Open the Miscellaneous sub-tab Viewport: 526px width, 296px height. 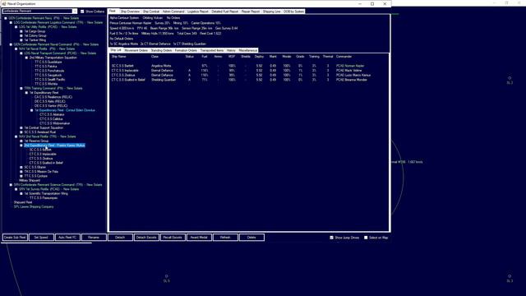pos(248,50)
